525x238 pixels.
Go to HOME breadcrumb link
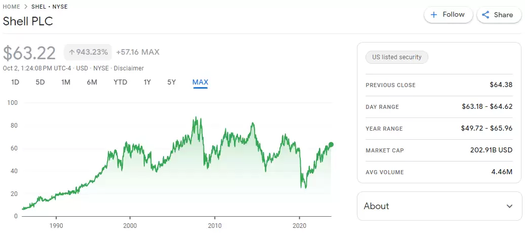(12, 7)
